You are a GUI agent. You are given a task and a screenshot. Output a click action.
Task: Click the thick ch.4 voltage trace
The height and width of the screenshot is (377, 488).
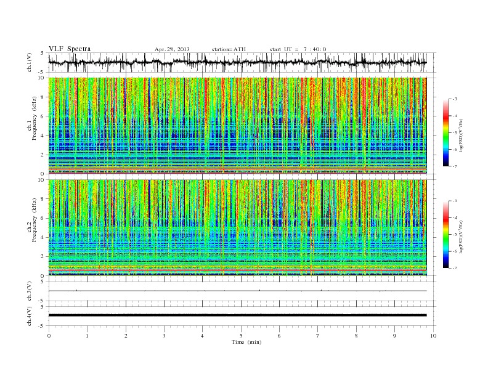(x=238, y=315)
